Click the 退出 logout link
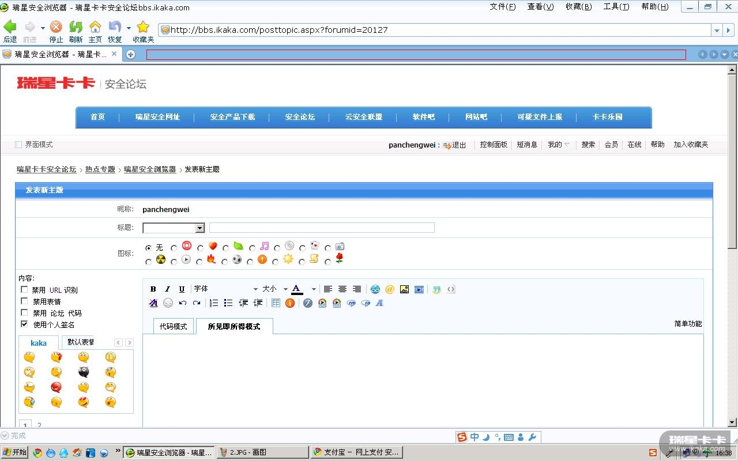 tap(459, 145)
